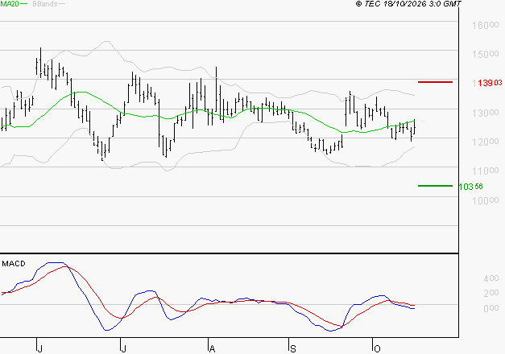Click the TEC copyright timestamp text
The height and width of the screenshot is (354, 505).
click(x=408, y=4)
